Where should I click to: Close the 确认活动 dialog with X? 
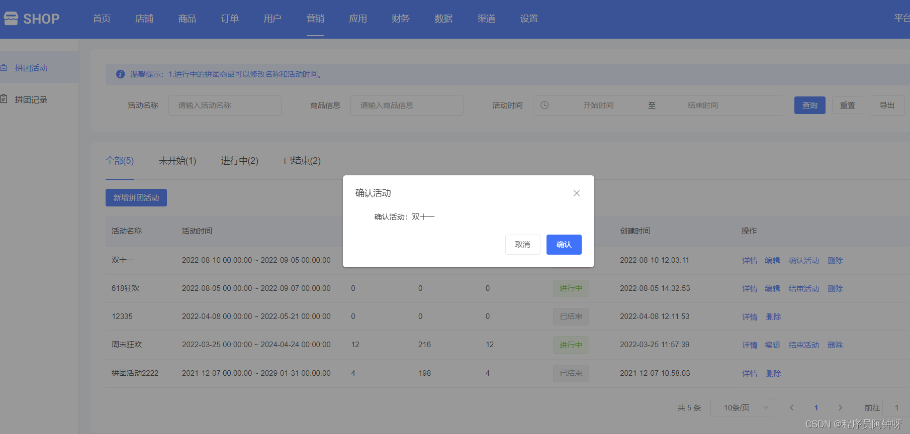pyautogui.click(x=577, y=193)
